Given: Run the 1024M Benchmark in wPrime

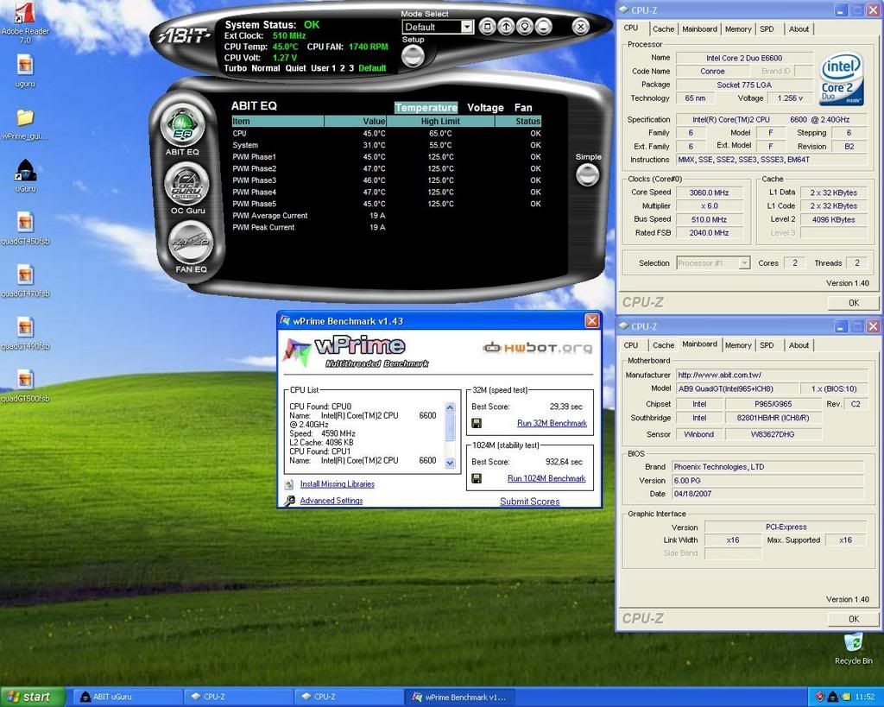Looking at the screenshot, I should tap(546, 478).
